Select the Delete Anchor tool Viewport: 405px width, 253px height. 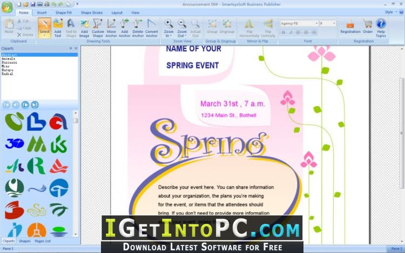pyautogui.click(x=138, y=28)
